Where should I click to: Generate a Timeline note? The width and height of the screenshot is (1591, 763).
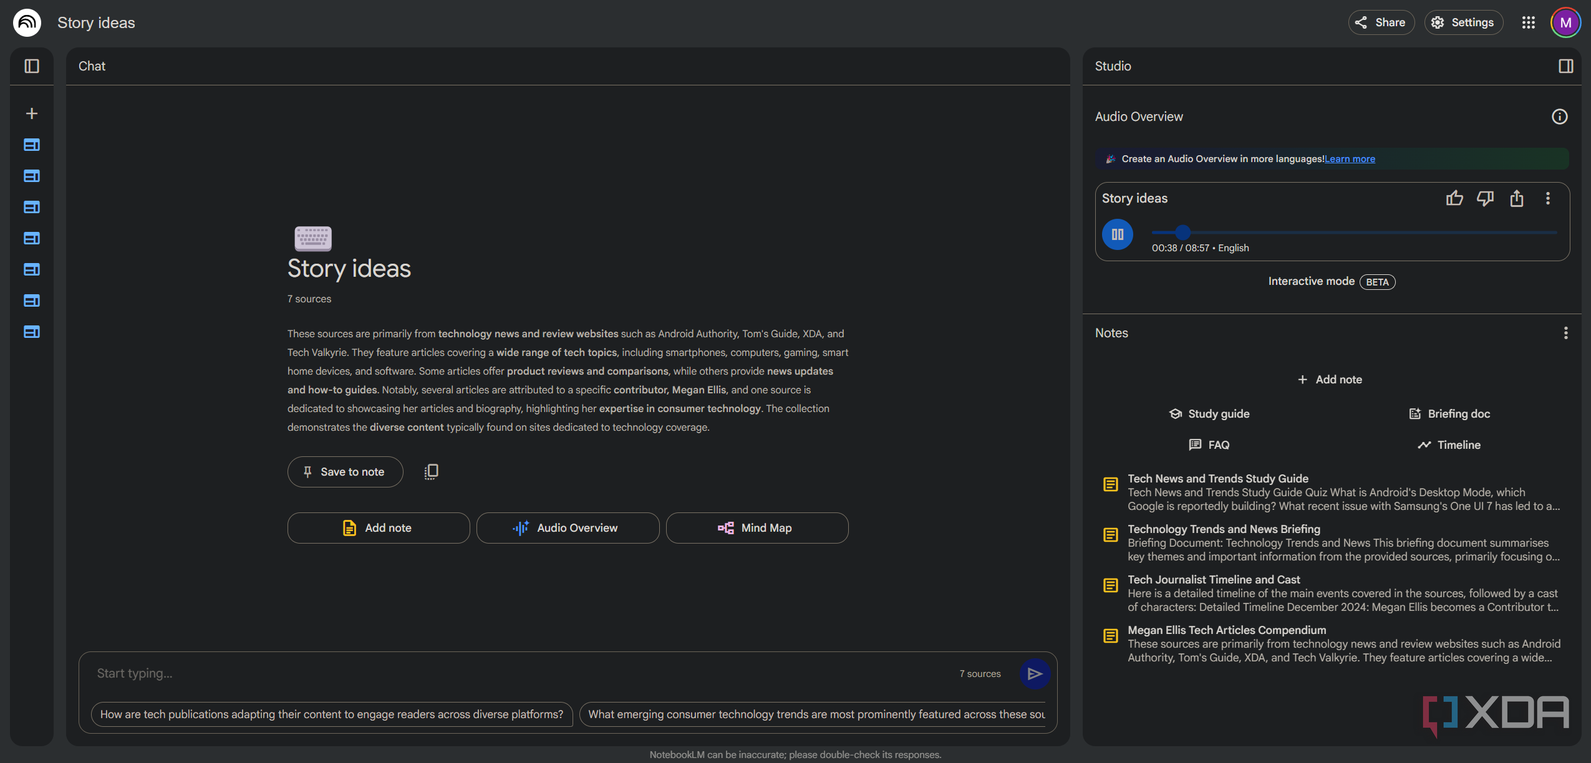[x=1449, y=445]
